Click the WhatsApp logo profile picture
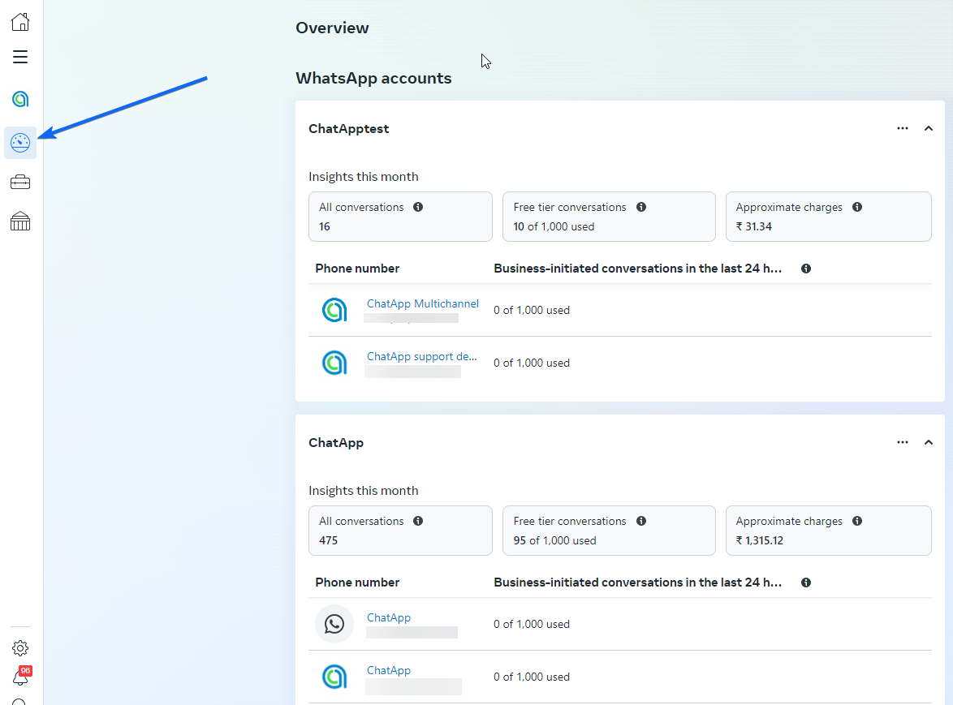The width and height of the screenshot is (953, 705). click(x=334, y=624)
